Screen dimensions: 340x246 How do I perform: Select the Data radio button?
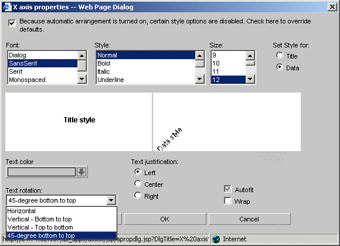(280, 67)
